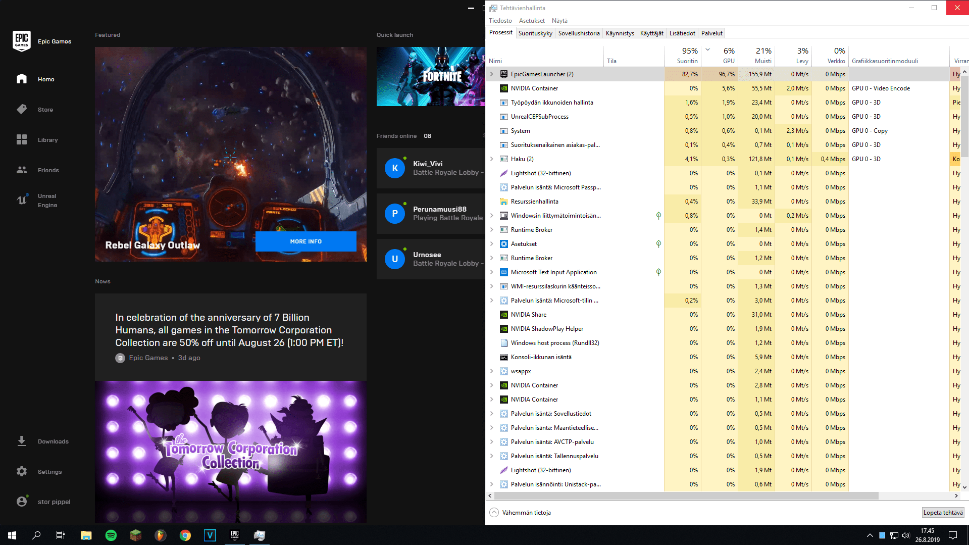
Task: Switch to the Palvelut tab
Action: [712, 33]
